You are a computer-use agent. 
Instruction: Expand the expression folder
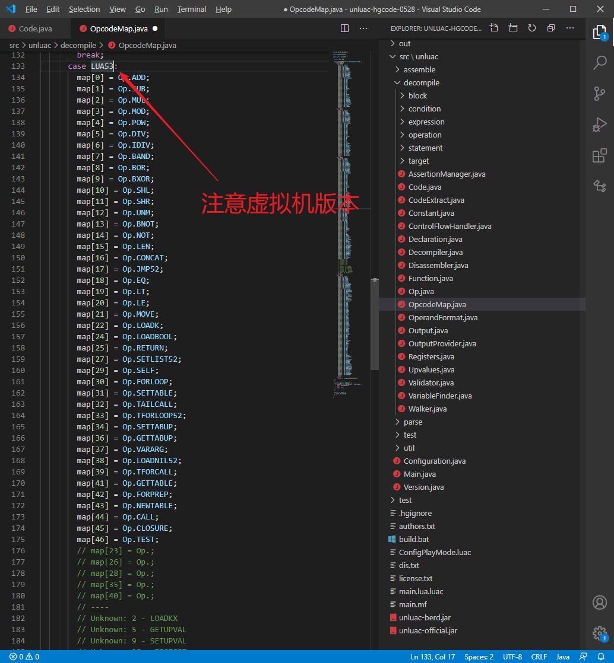click(x=426, y=122)
